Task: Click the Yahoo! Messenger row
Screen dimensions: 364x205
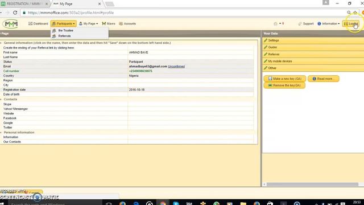Action: [127, 109]
